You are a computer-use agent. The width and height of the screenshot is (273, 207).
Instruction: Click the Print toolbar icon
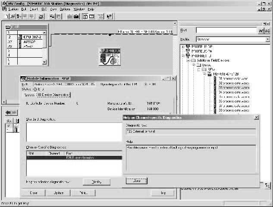click(41, 16)
